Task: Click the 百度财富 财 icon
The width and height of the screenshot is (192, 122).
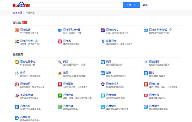Action: coord(146,85)
